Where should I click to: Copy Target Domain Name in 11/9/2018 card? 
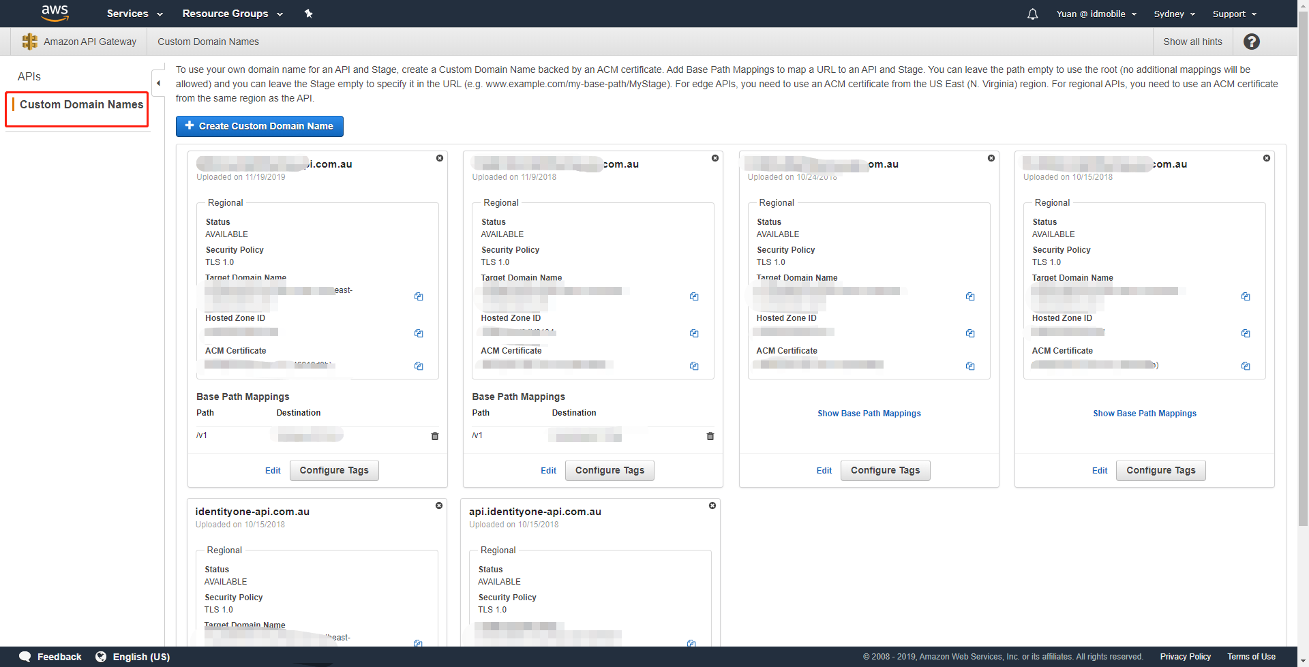pos(694,296)
